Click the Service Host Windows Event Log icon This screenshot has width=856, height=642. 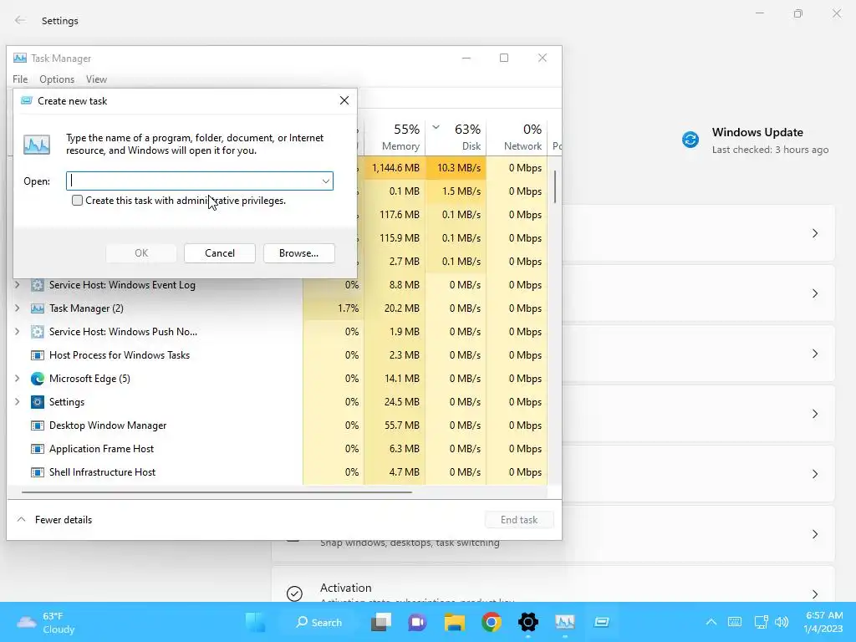(x=37, y=285)
